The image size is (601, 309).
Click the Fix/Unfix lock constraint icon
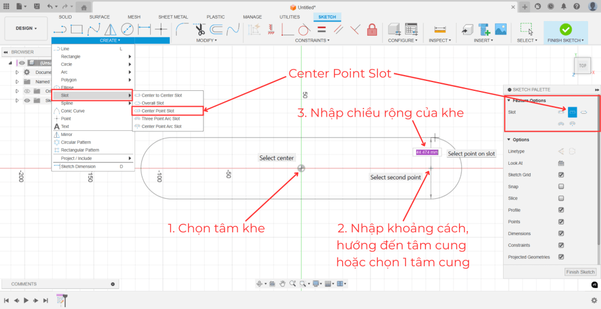pos(372,29)
